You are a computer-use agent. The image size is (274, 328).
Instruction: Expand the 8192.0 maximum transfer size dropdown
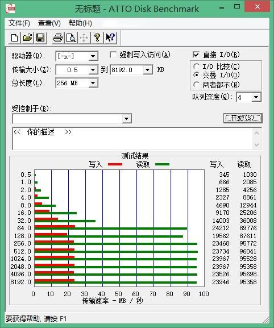147,70
